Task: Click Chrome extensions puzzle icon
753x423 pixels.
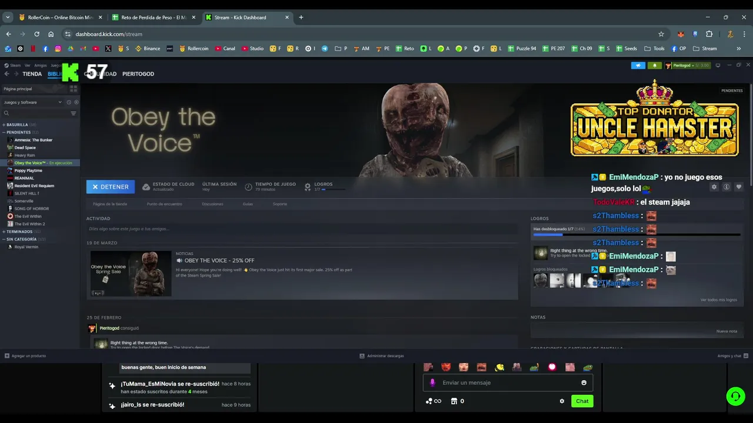Action: coord(709,34)
